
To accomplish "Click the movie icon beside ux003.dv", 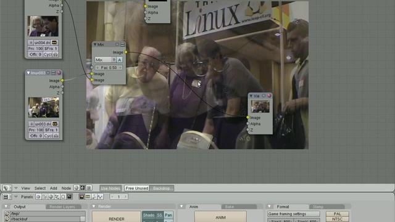I will coord(55,124).
